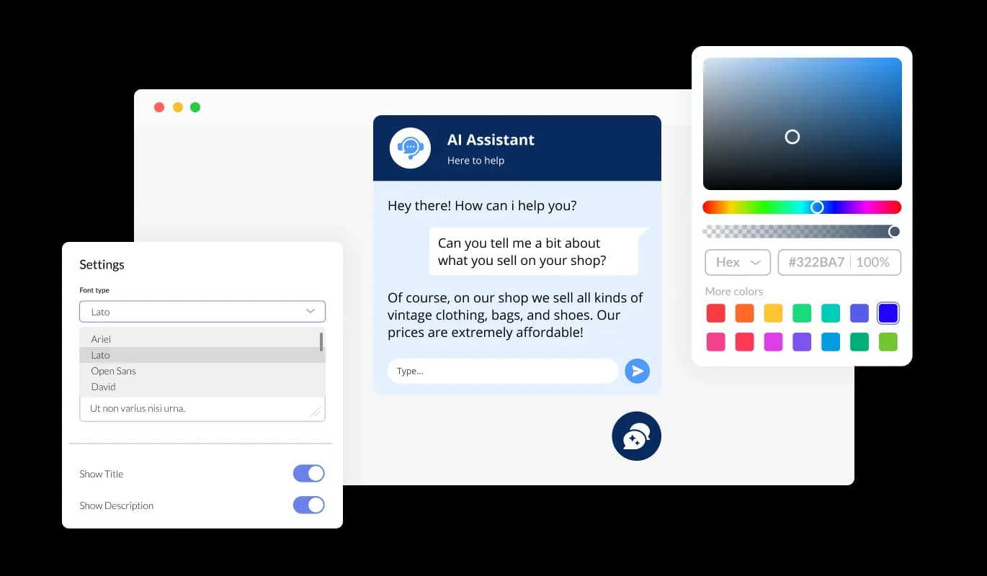Click the More colors label
The image size is (987, 576).
(733, 291)
